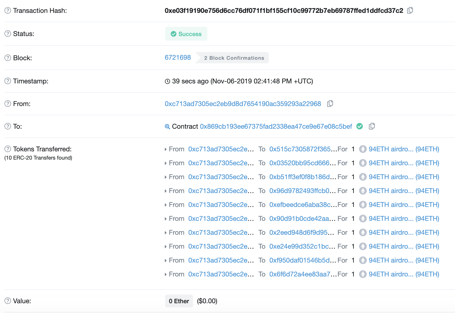The width and height of the screenshot is (455, 313).
Task: Click the Tokens Transferred help icon
Action: tap(8, 149)
